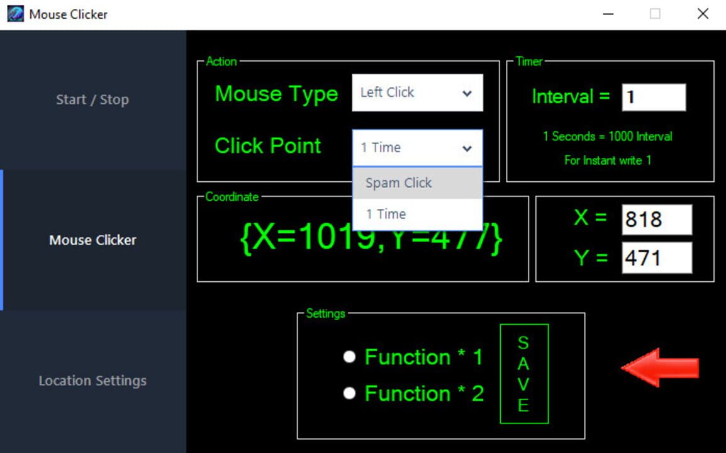Select the Mouse Clicker sidebar tab
Viewport: 726px width, 453px height.
click(92, 240)
